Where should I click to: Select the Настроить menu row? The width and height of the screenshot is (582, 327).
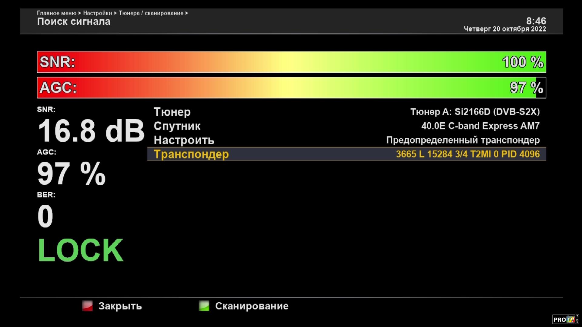point(184,140)
